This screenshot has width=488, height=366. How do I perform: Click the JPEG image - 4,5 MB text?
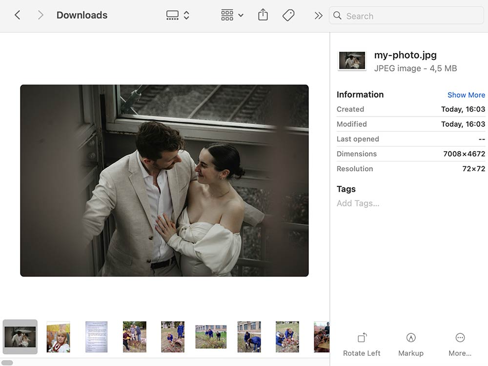[x=415, y=68]
